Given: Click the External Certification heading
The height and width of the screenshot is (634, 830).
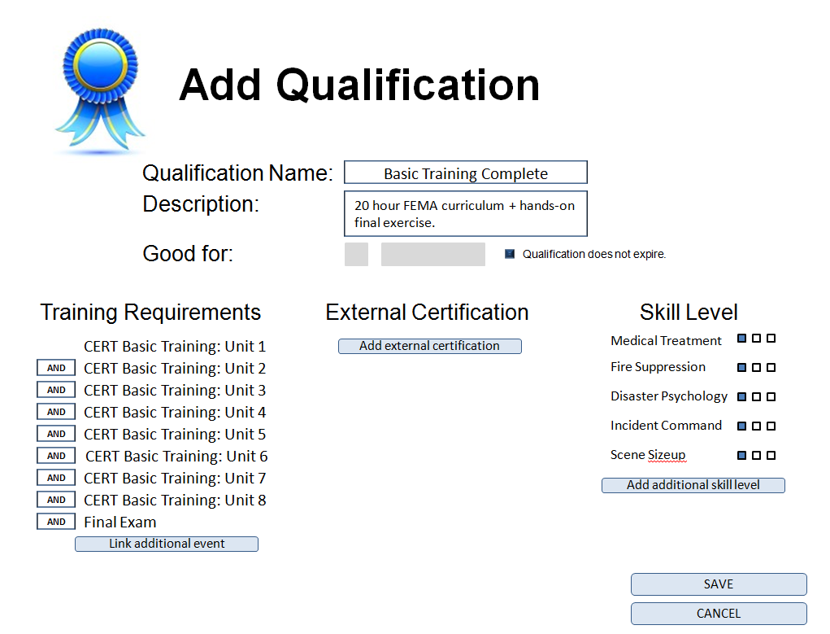Looking at the screenshot, I should 427,313.
